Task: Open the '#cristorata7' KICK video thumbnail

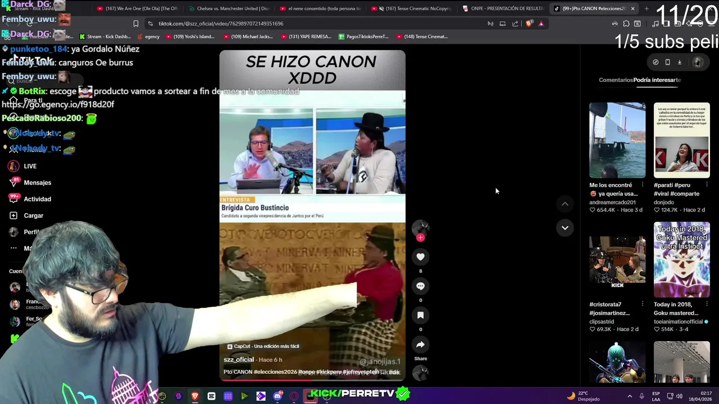Action: pos(617,259)
